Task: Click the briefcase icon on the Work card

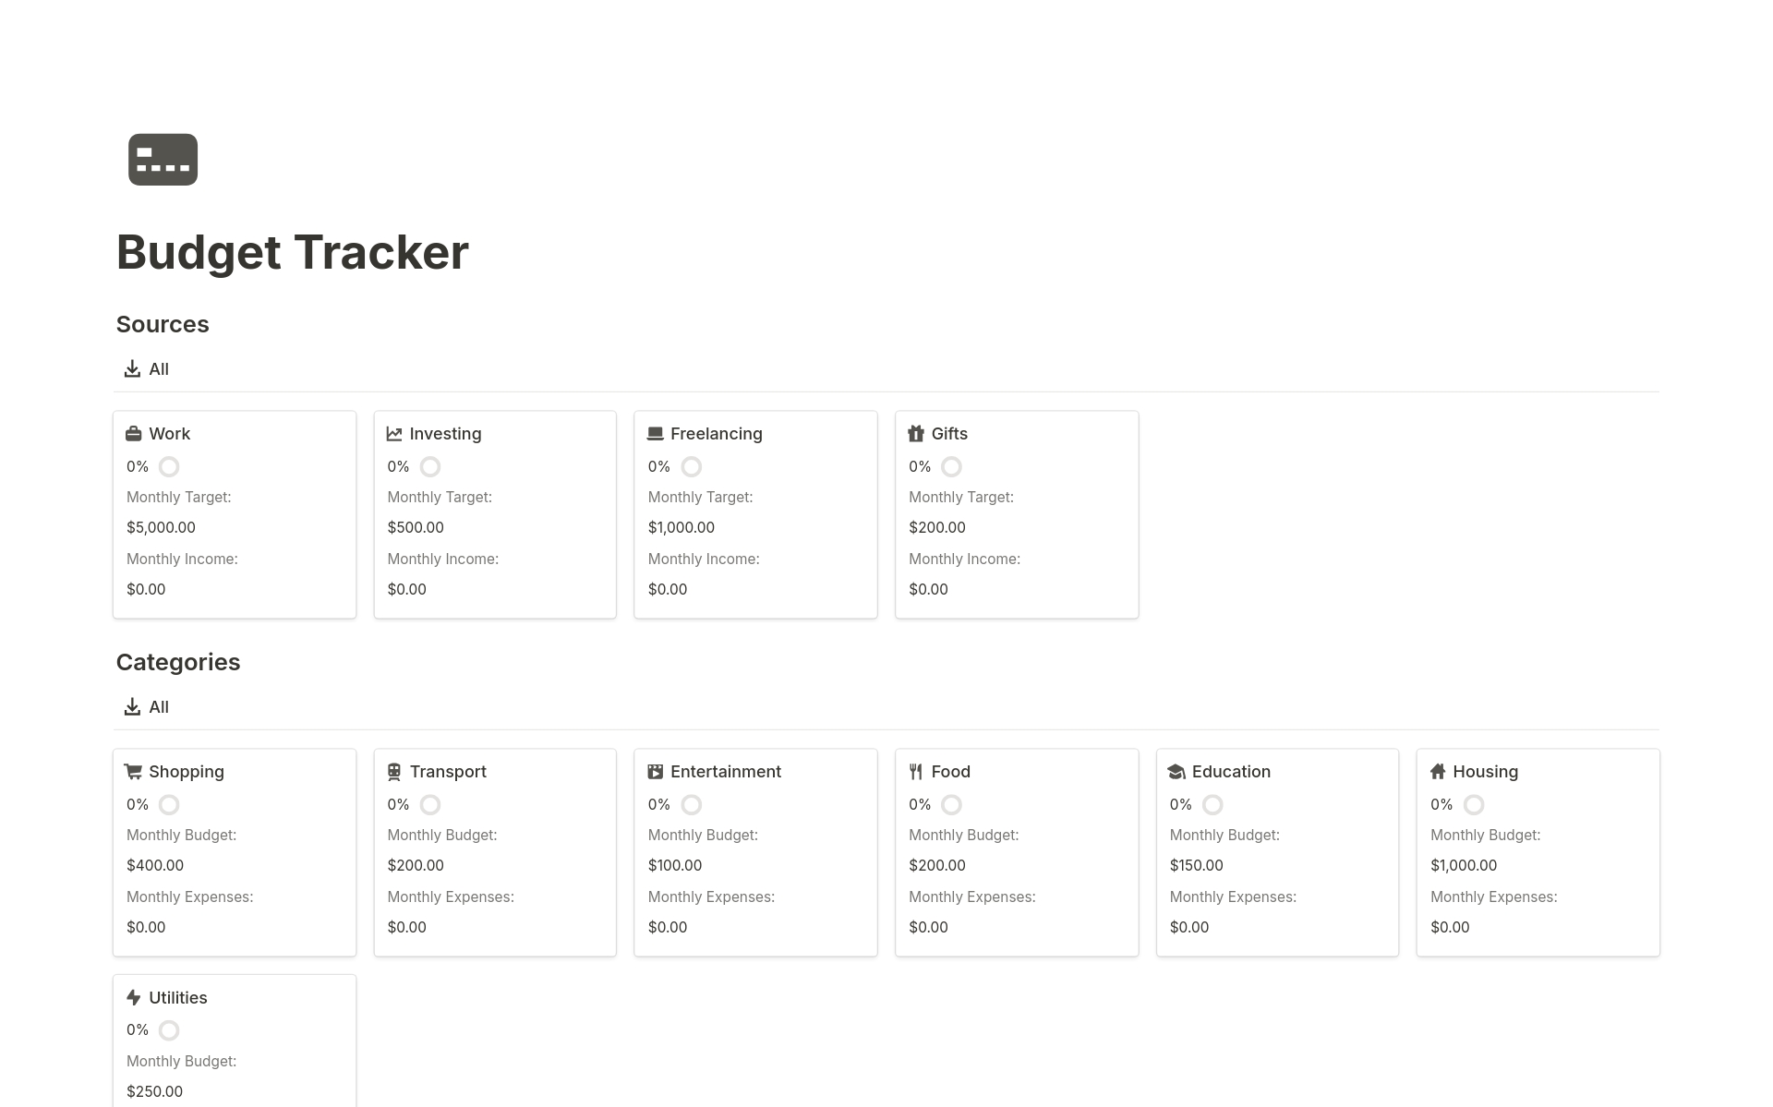Action: point(133,433)
